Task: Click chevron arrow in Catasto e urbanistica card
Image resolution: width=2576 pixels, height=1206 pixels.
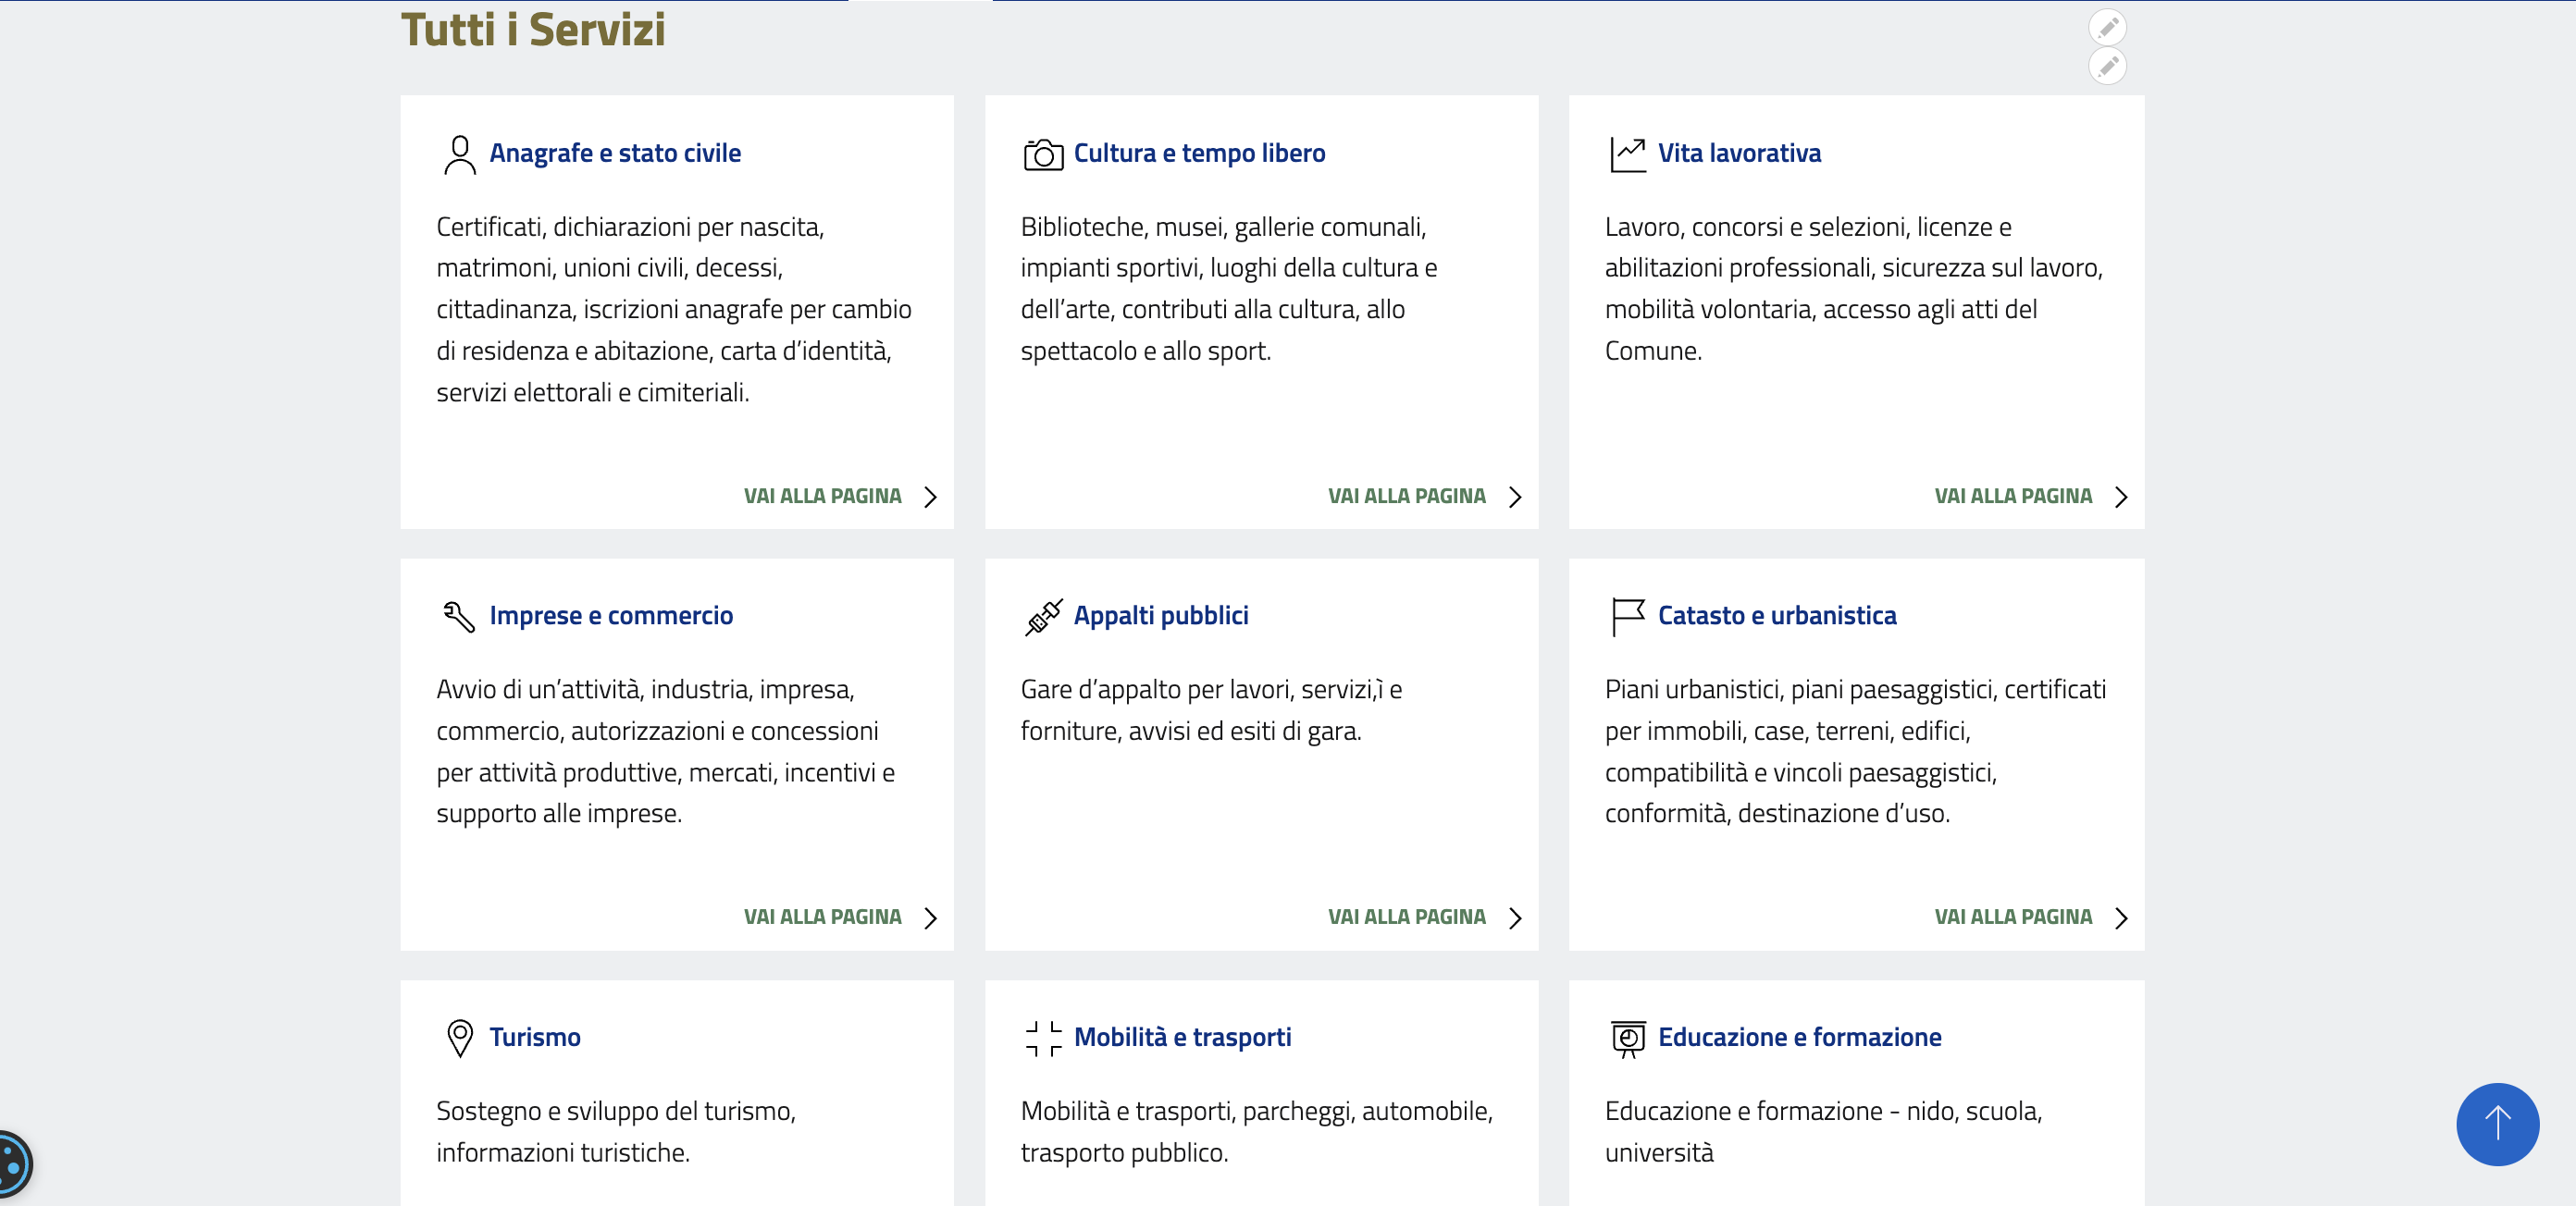Action: (2120, 917)
